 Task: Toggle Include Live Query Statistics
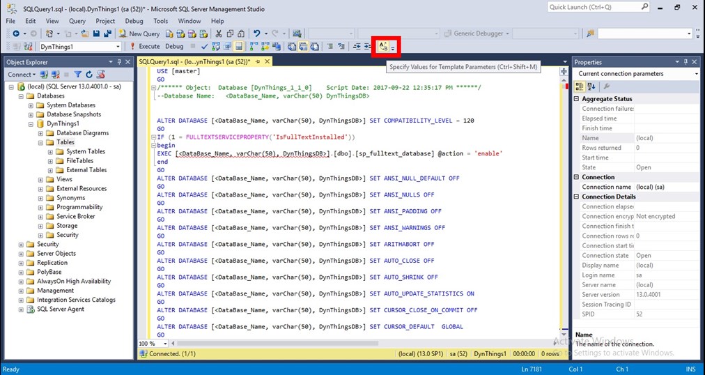pos(265,46)
